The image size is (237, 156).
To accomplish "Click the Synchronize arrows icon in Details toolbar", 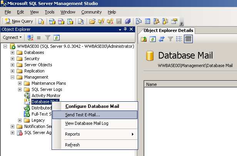I will (x=162, y=39).
